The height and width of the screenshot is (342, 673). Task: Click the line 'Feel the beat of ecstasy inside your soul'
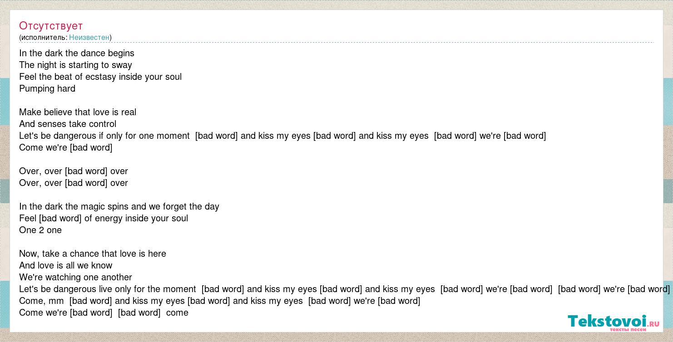(100, 77)
